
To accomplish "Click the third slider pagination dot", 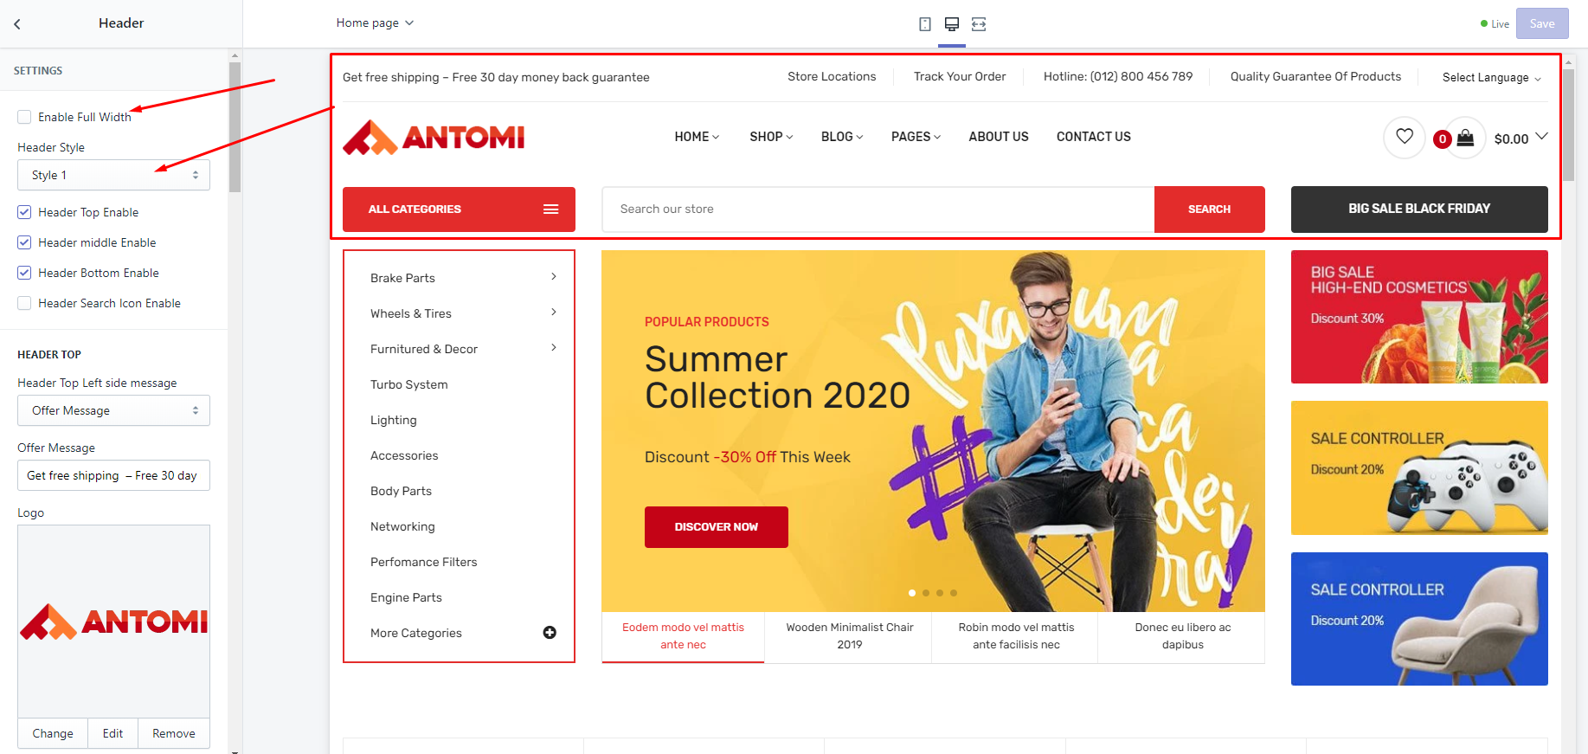I will click(x=940, y=593).
